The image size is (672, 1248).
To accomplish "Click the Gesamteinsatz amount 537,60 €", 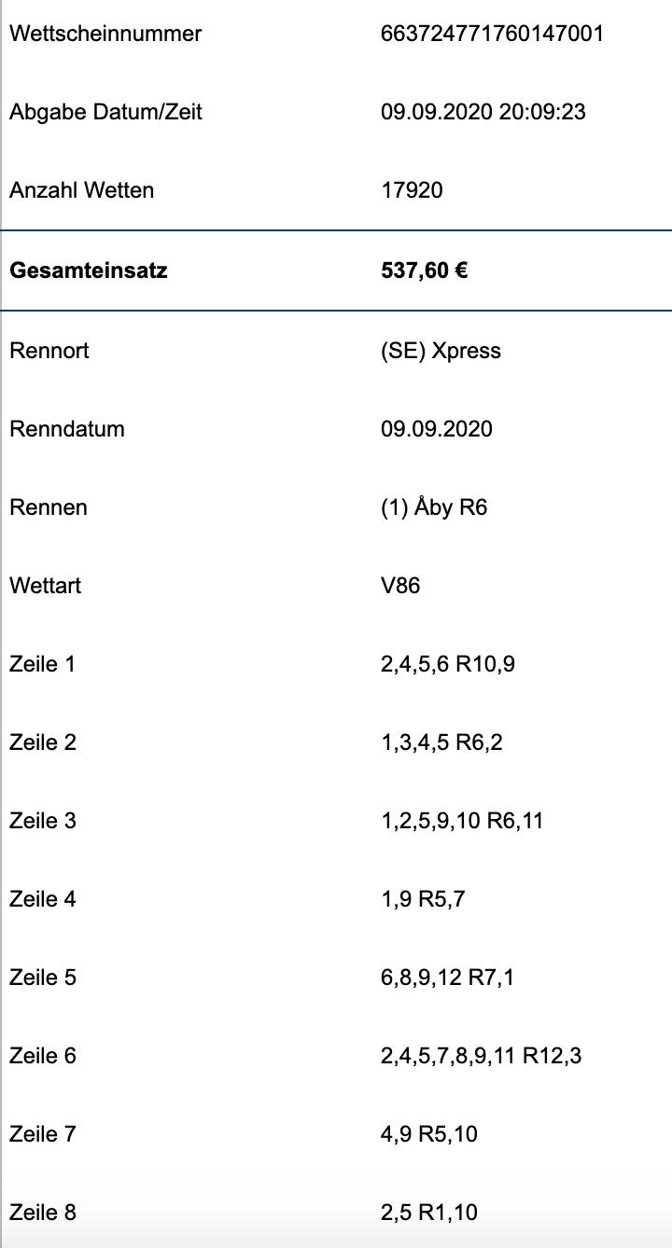I will (425, 271).
